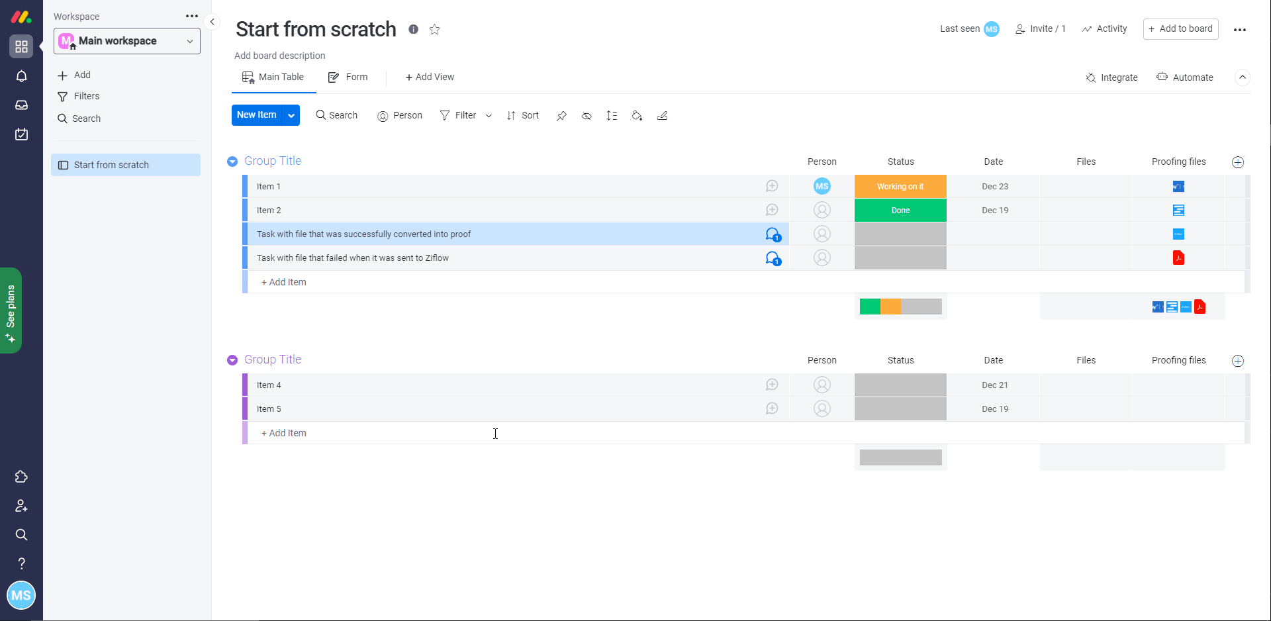Screen dimensions: 1271x621
Task: Open Filter options dropdown arrow
Action: (x=489, y=116)
